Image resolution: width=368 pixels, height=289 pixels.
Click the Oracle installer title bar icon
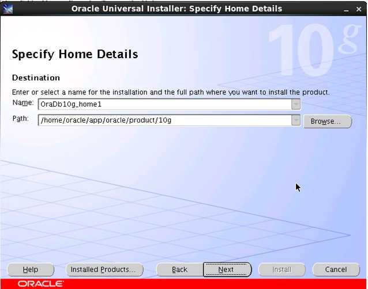(7, 9)
